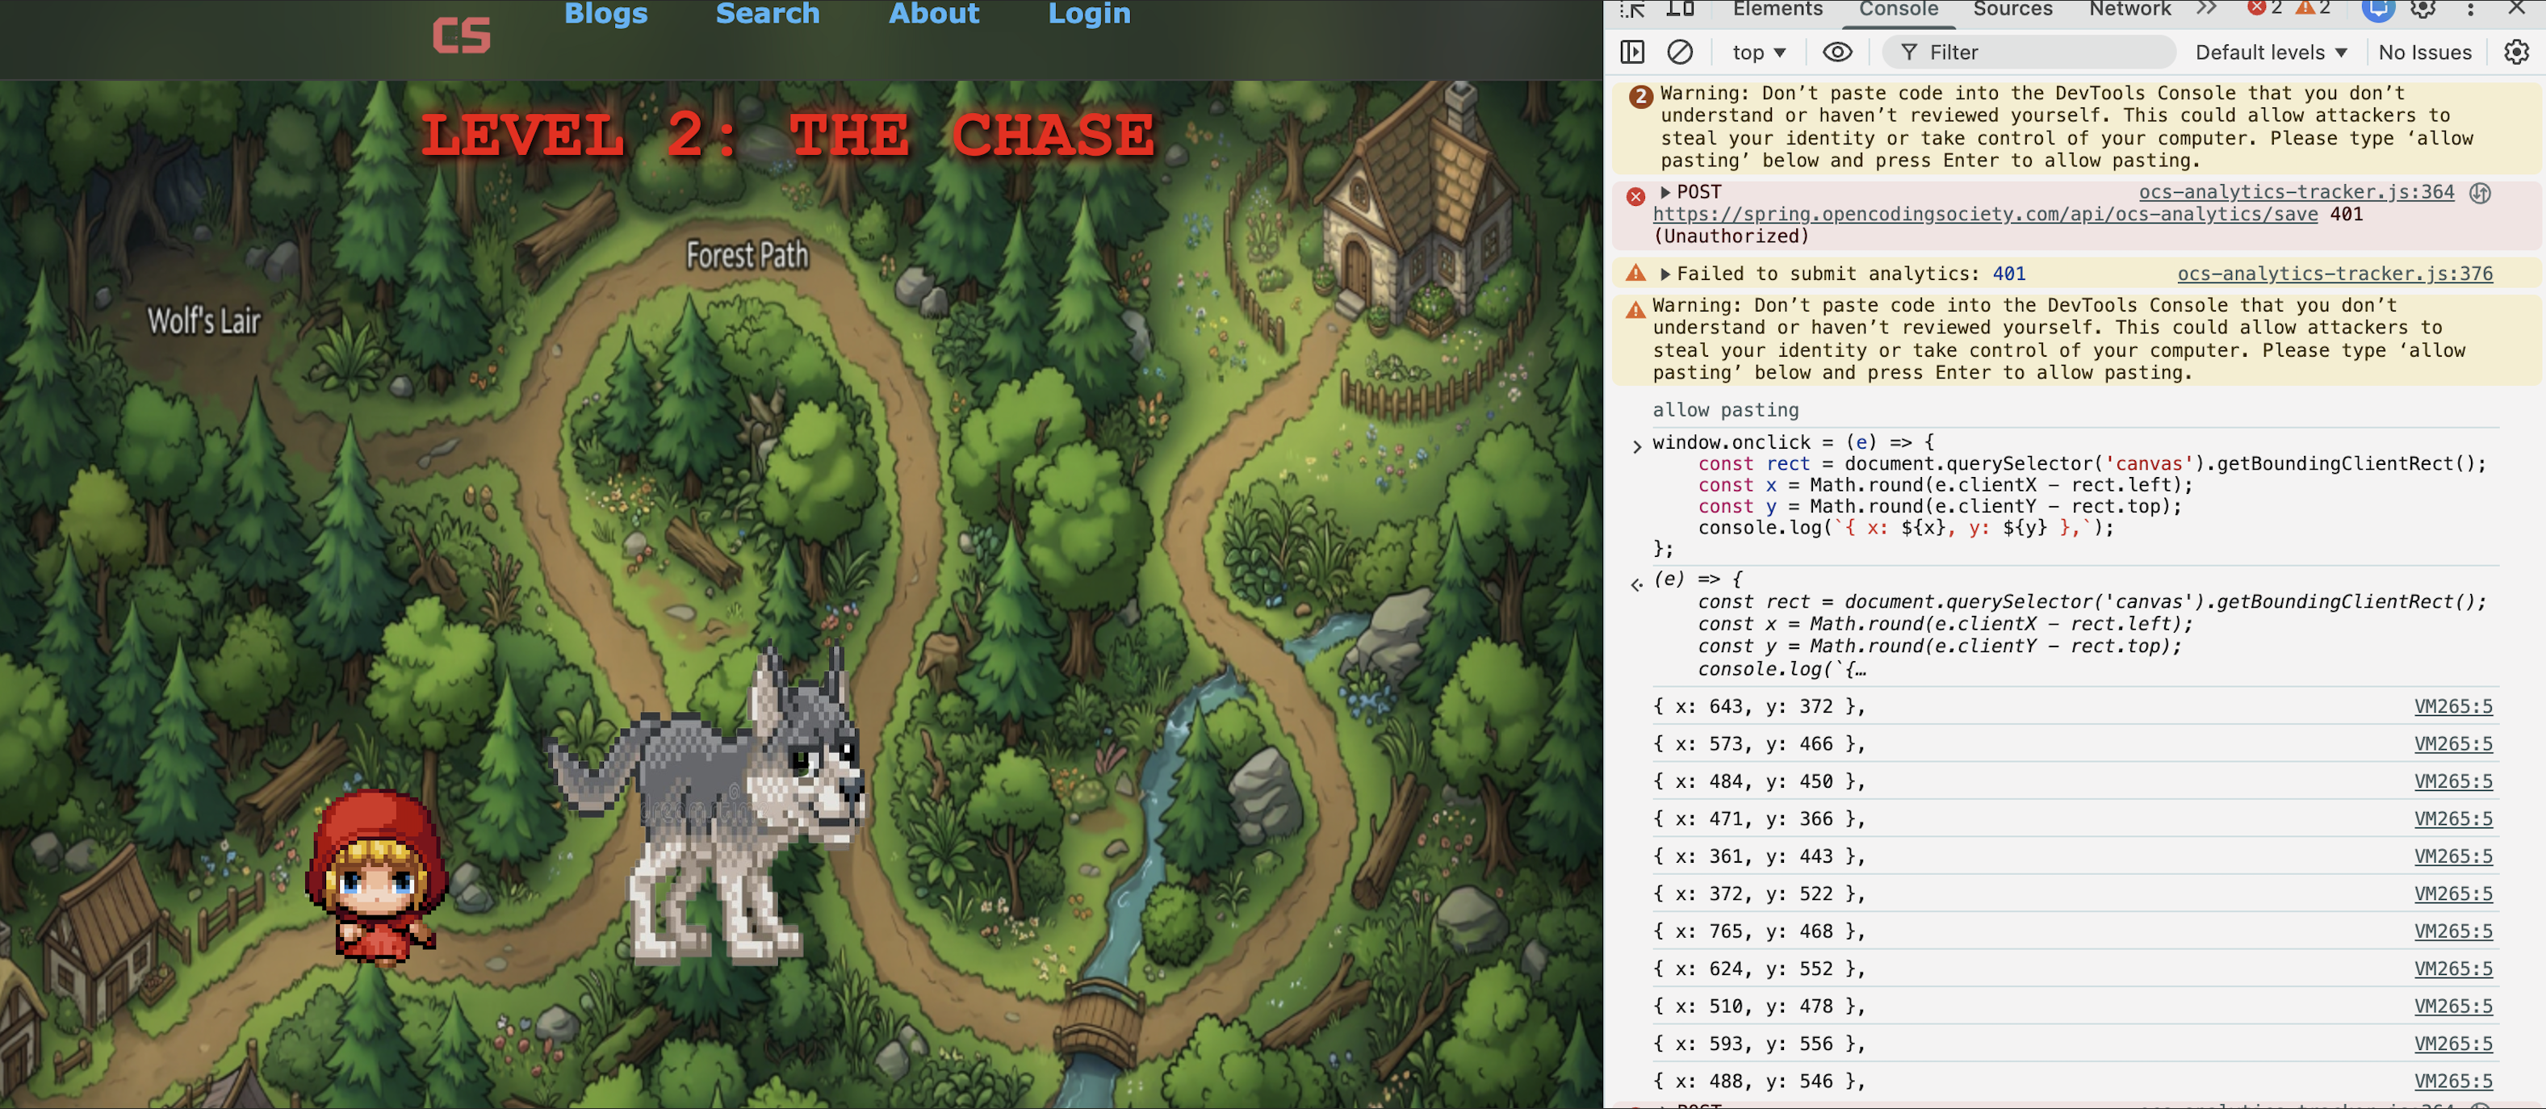Open the About nav link
The image size is (2546, 1109).
point(933,13)
